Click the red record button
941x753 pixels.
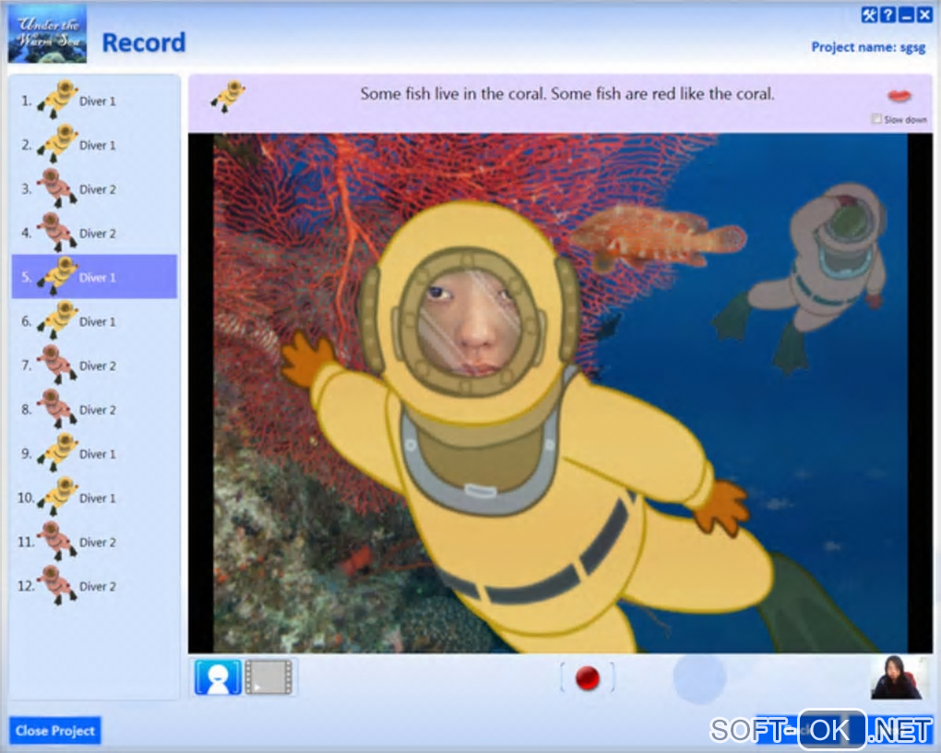pos(587,678)
